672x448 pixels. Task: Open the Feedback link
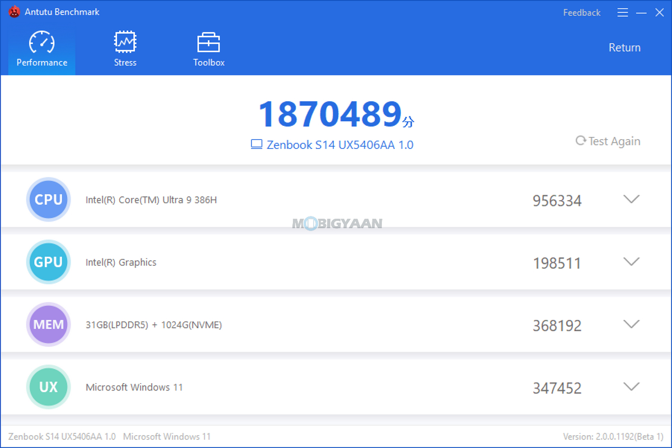582,12
